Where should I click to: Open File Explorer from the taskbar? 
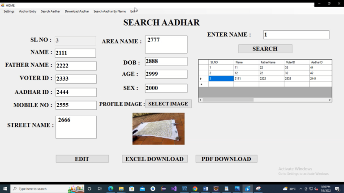point(121,189)
